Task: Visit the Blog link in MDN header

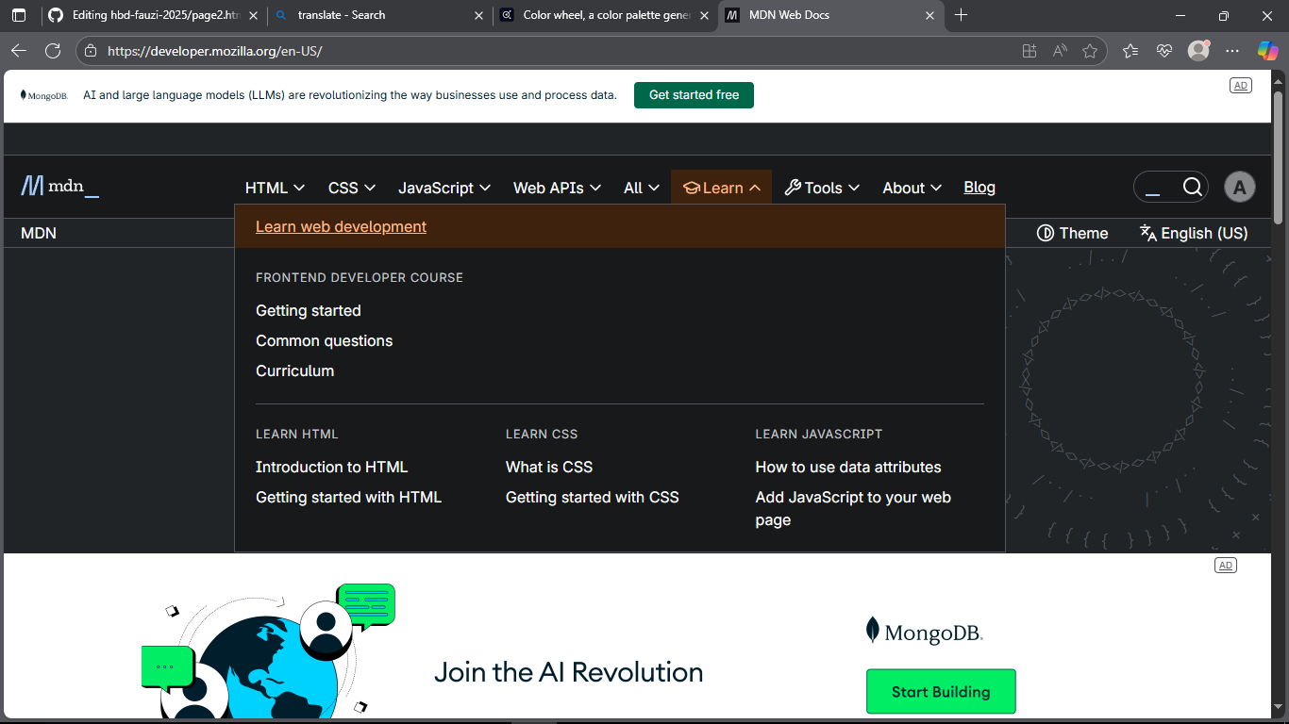Action: click(x=979, y=188)
